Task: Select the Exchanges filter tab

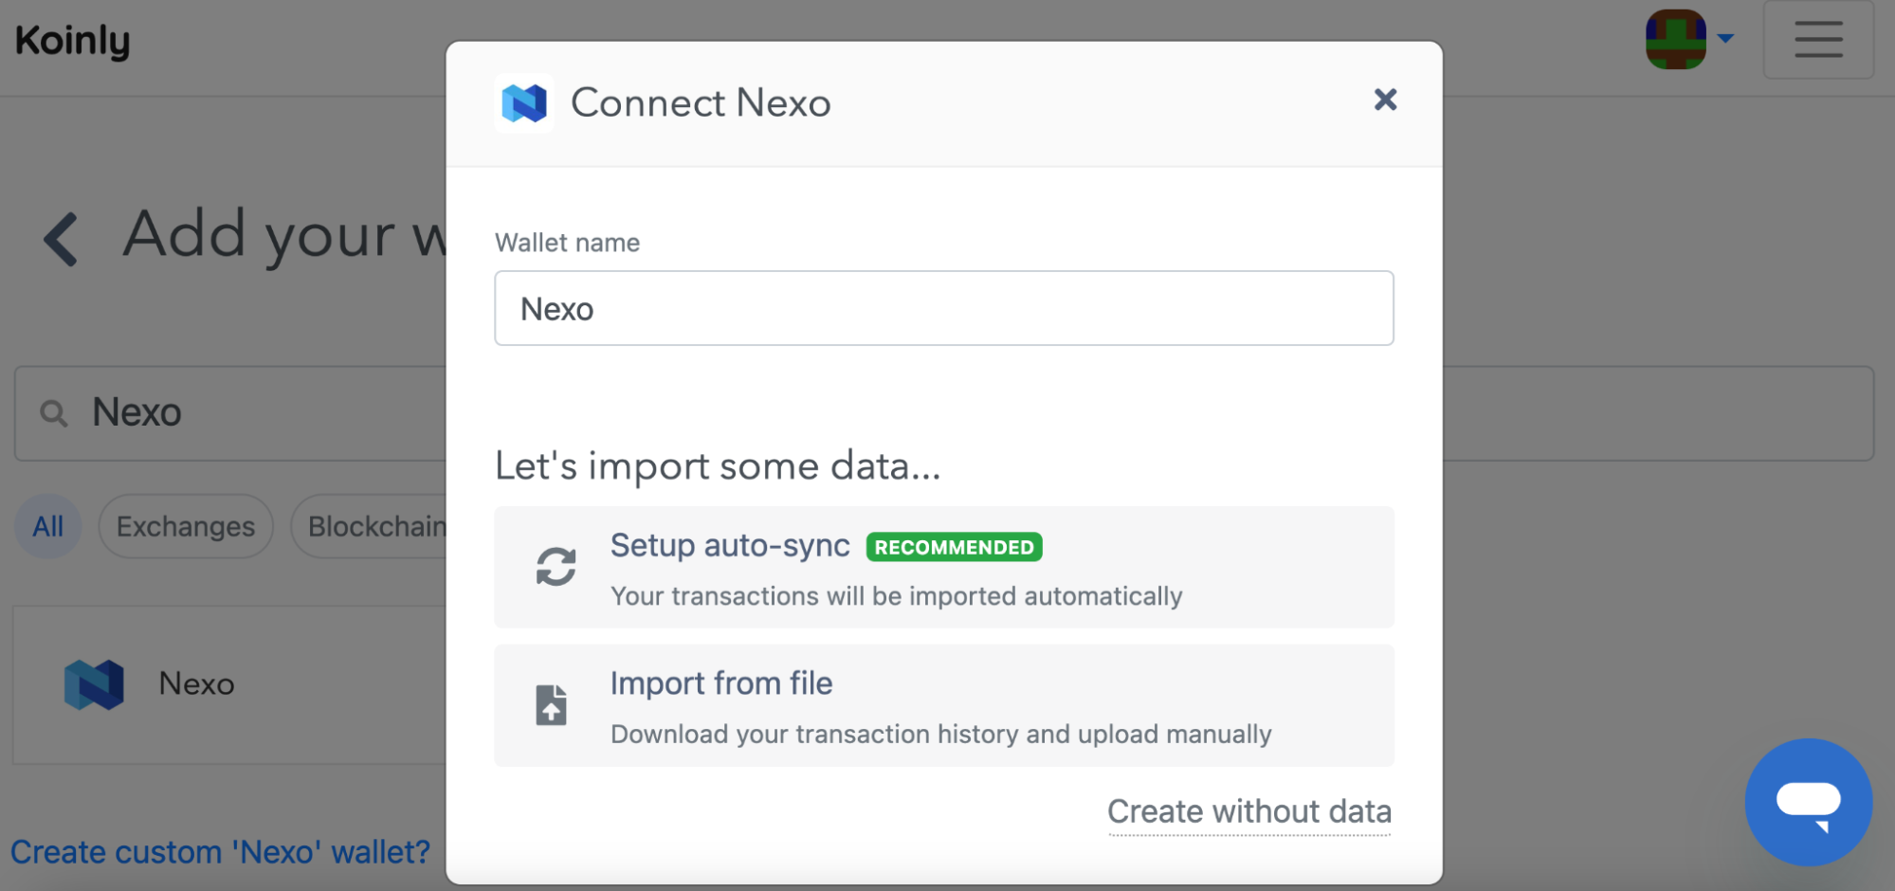Action: click(186, 526)
